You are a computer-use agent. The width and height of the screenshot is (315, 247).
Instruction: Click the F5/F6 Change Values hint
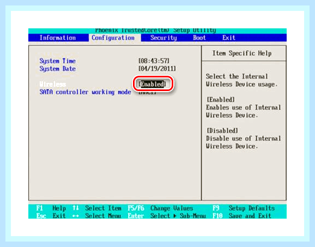click(x=160, y=208)
